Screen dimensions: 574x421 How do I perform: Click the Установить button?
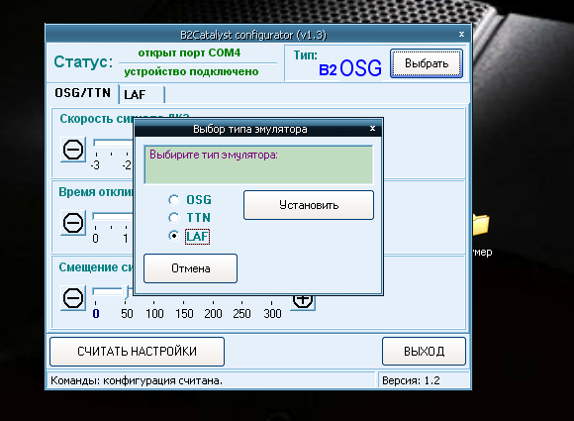(309, 205)
